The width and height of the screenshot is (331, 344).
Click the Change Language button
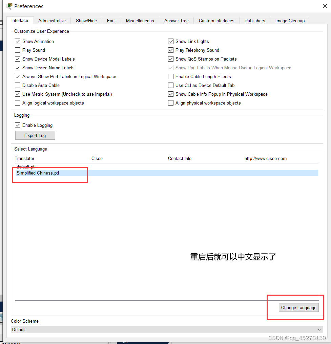[298, 307]
